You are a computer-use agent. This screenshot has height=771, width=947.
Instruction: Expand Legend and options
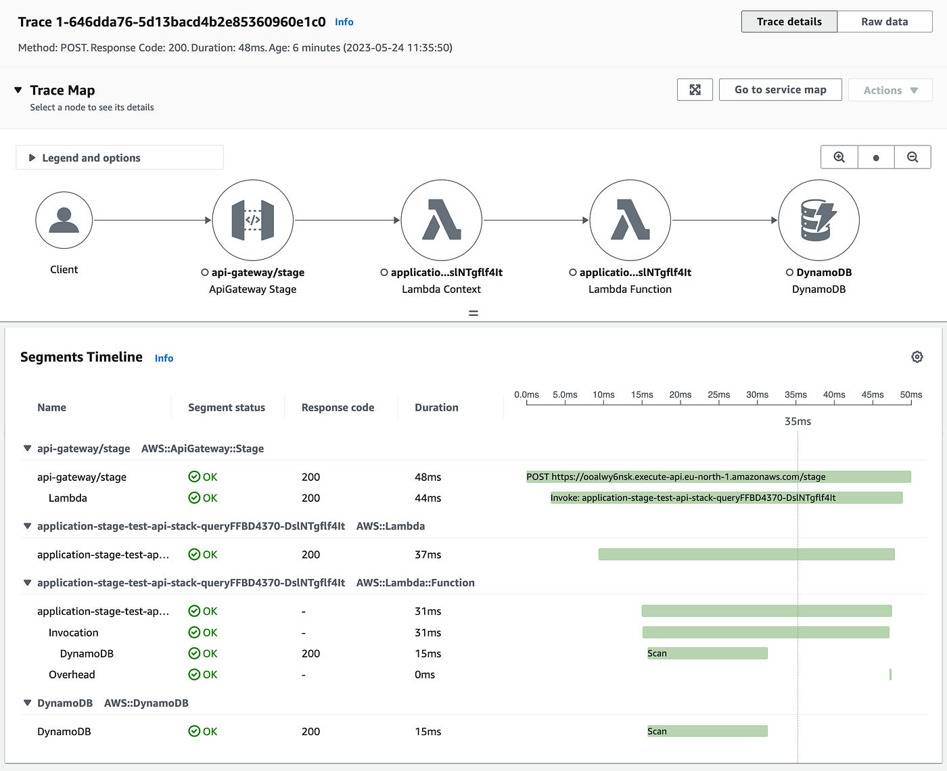pyautogui.click(x=120, y=158)
